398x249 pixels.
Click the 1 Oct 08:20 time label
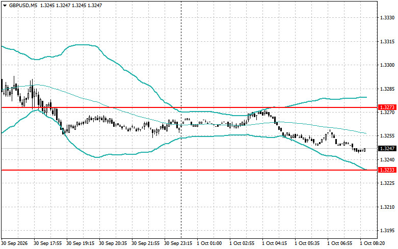372,243
